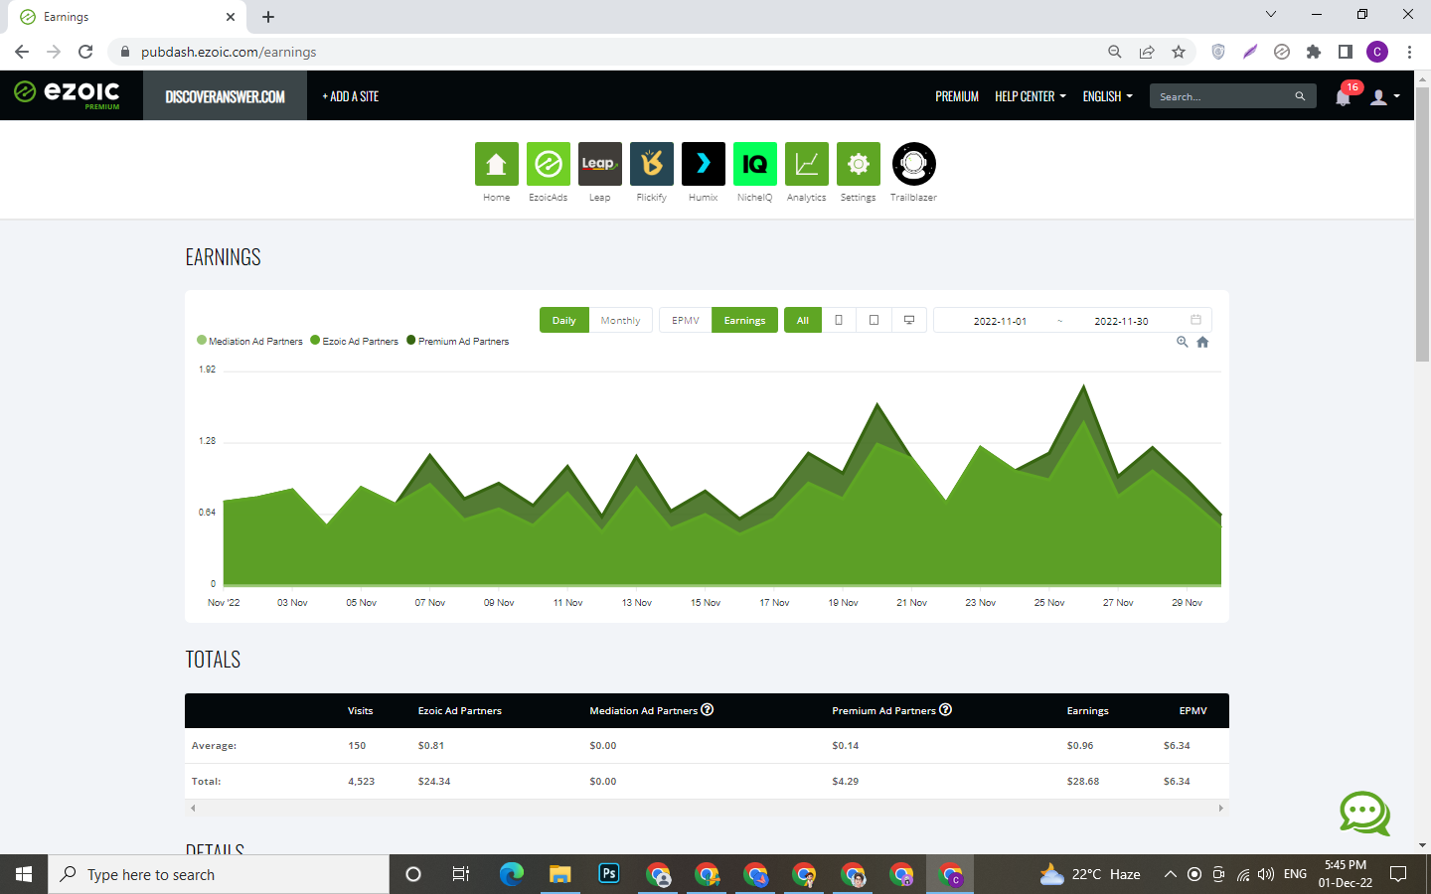Edit the start date 2022-11-01
Screen dimensions: 1431x894
(x=1000, y=321)
